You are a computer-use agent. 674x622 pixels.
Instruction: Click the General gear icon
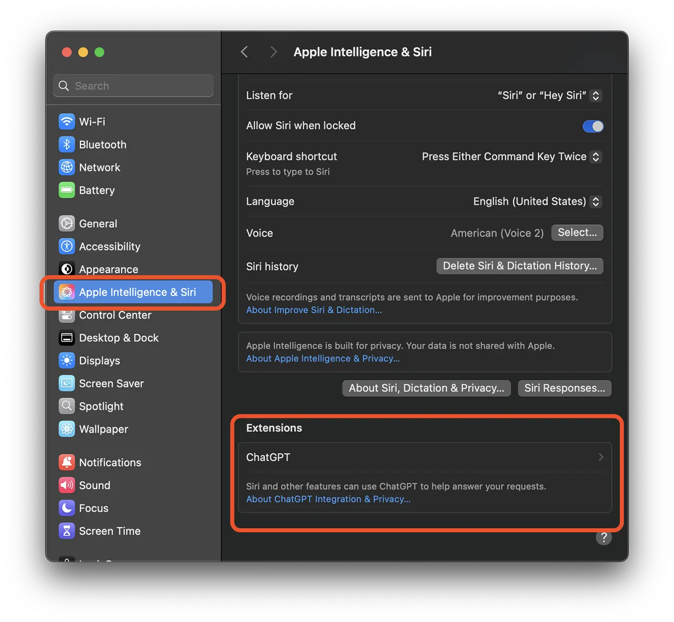67,223
